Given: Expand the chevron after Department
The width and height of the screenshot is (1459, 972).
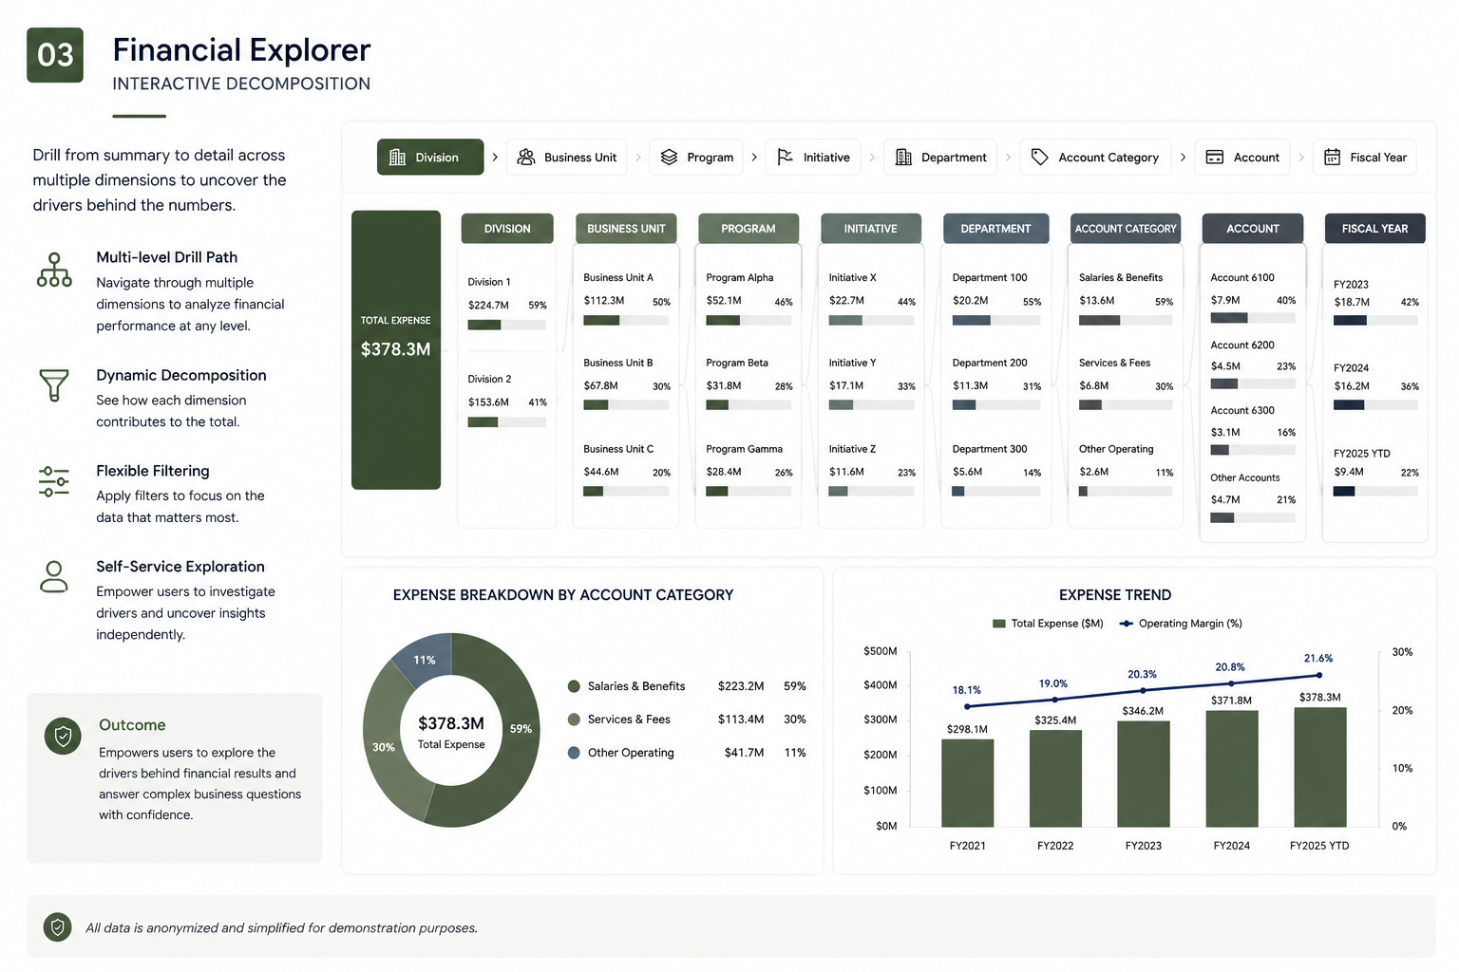Looking at the screenshot, I should 1008,158.
